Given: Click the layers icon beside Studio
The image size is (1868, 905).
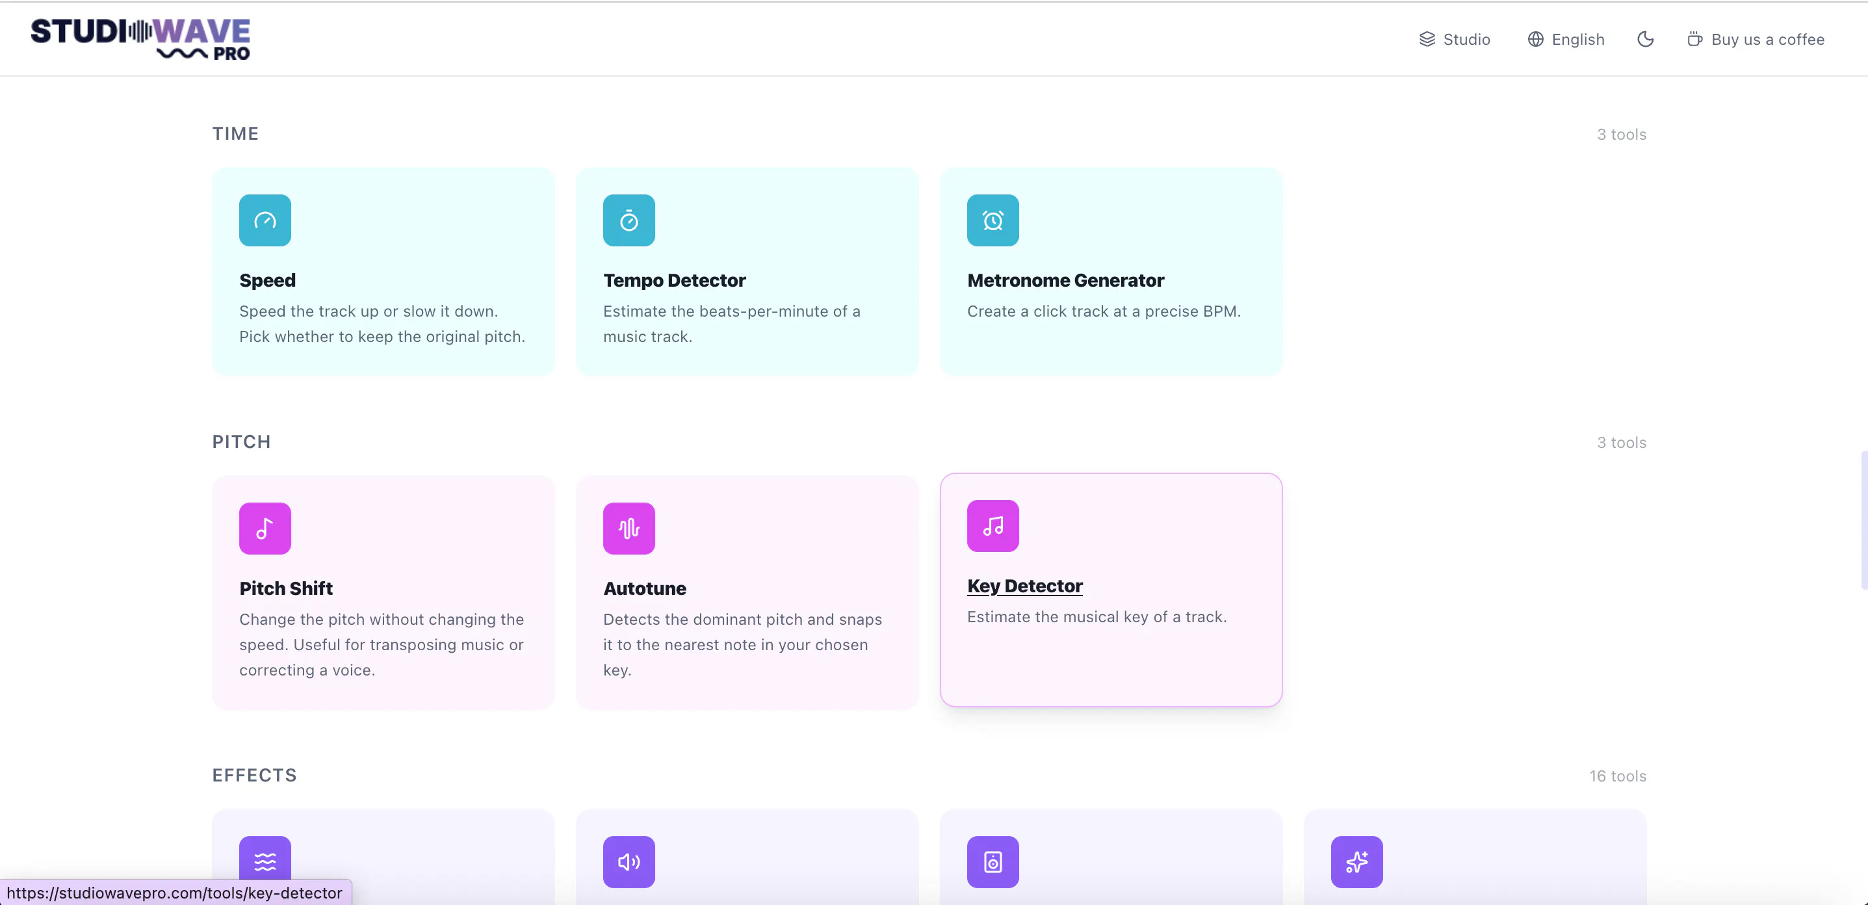Looking at the screenshot, I should click(1427, 39).
